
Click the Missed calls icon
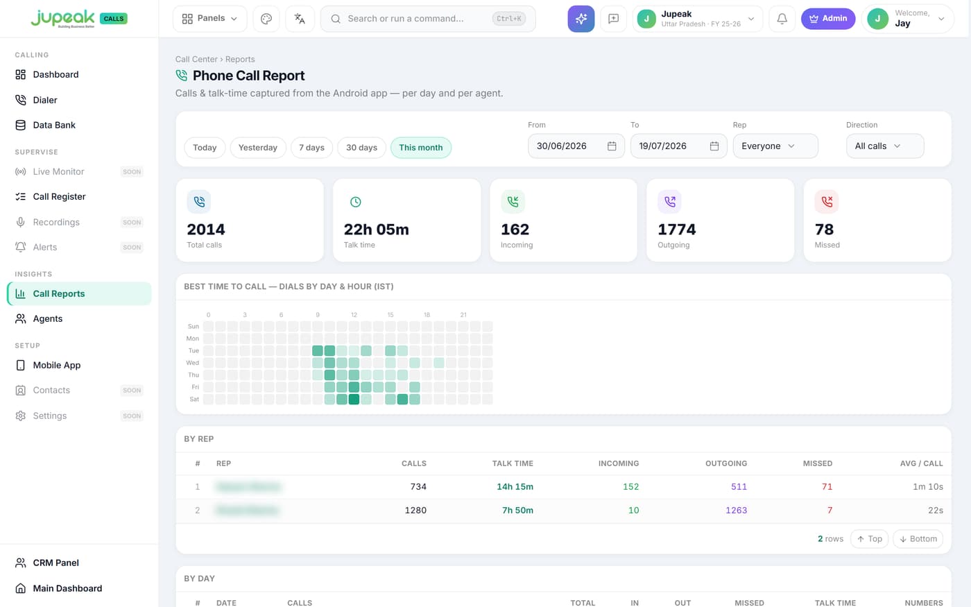click(827, 202)
